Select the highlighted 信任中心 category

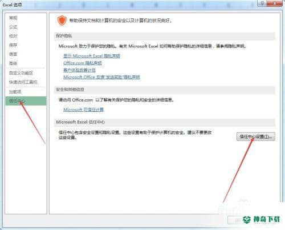(x=26, y=101)
